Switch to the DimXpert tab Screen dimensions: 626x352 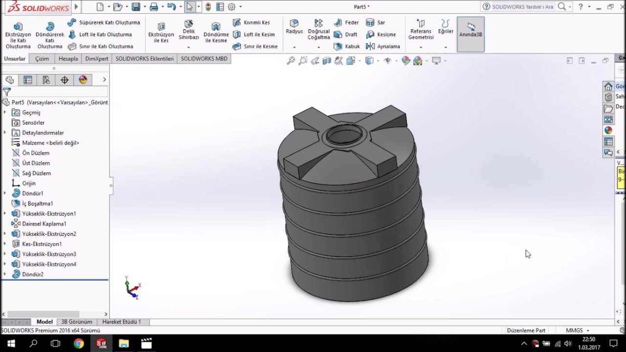tap(97, 59)
